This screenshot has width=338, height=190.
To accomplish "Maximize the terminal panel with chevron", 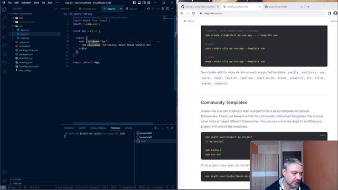I will coord(167,128).
